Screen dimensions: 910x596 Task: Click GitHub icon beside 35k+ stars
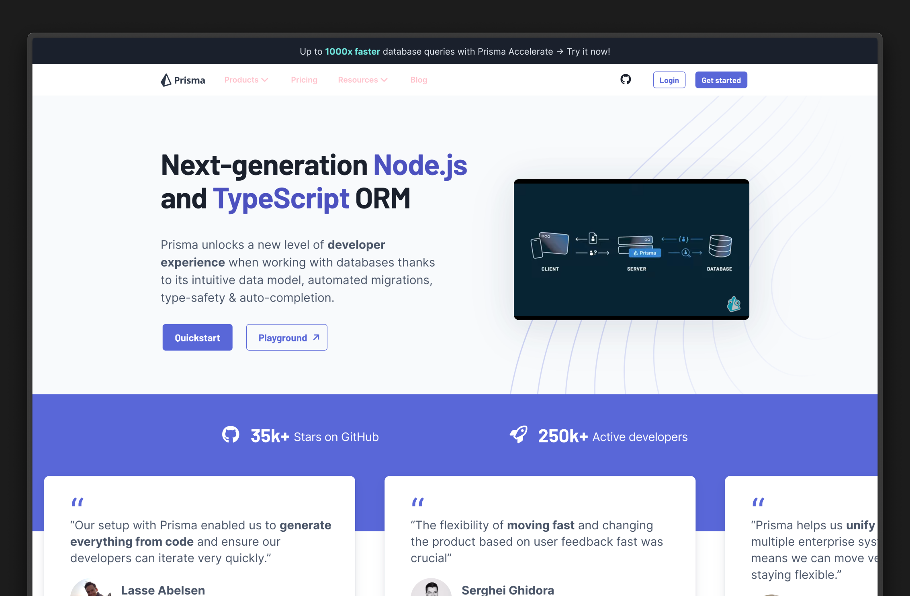(231, 435)
